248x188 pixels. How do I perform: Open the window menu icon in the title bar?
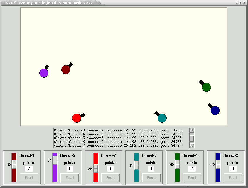(3, 3)
